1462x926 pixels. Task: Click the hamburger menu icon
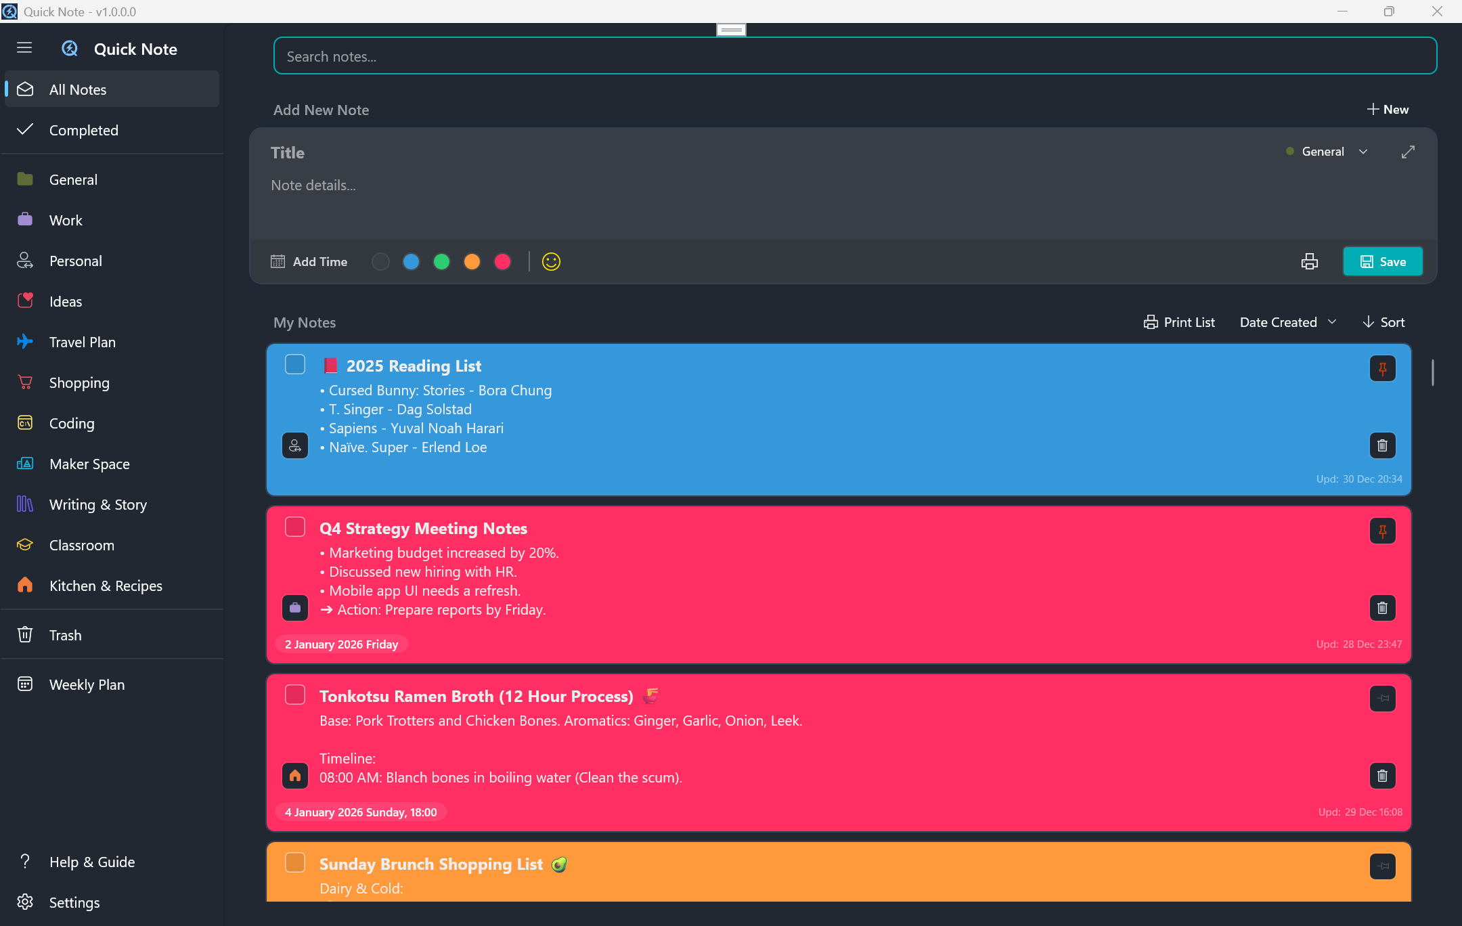coord(24,47)
